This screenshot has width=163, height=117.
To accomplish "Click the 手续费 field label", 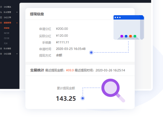I will 47,42.
